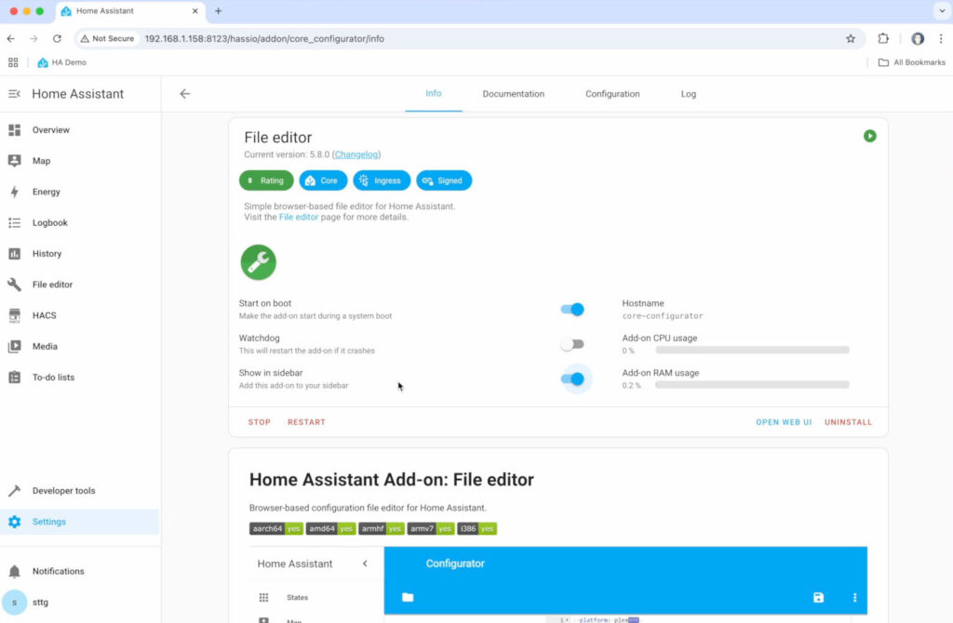953x623 pixels.
Task: Open the browser extensions puzzle icon
Action: [x=883, y=39]
